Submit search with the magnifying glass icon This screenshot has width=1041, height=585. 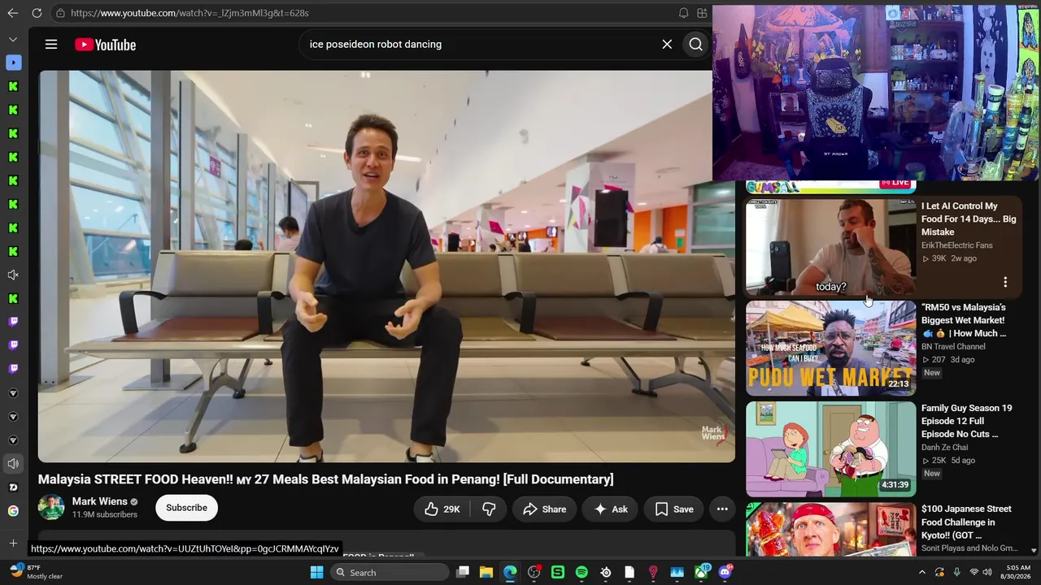tap(696, 45)
